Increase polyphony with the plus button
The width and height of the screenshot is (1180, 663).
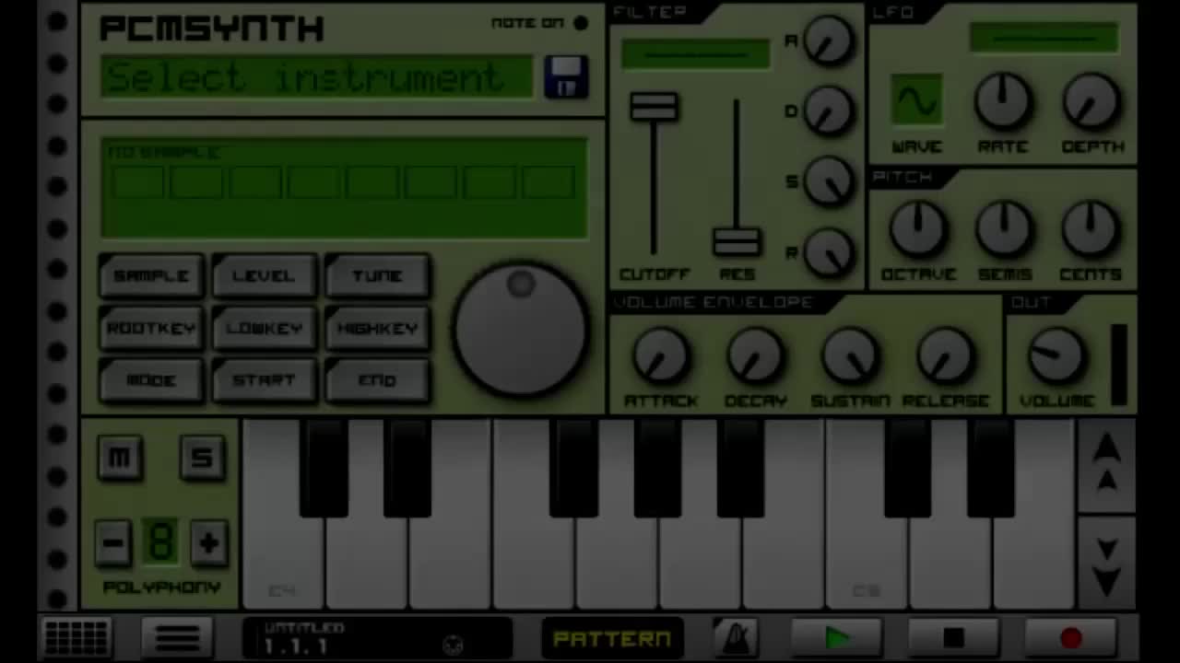pos(209,541)
